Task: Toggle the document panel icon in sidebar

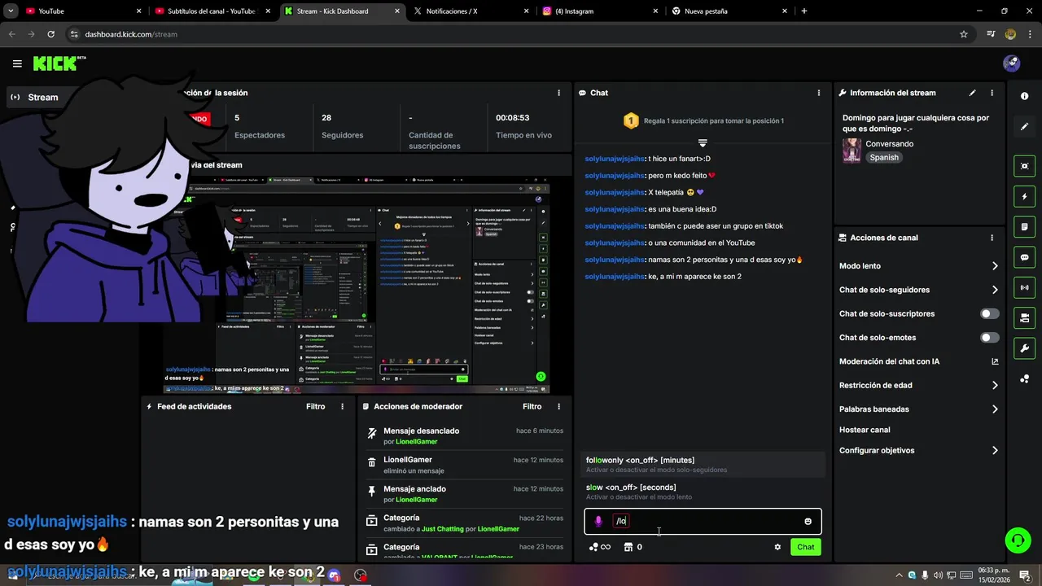Action: pos(1024,226)
